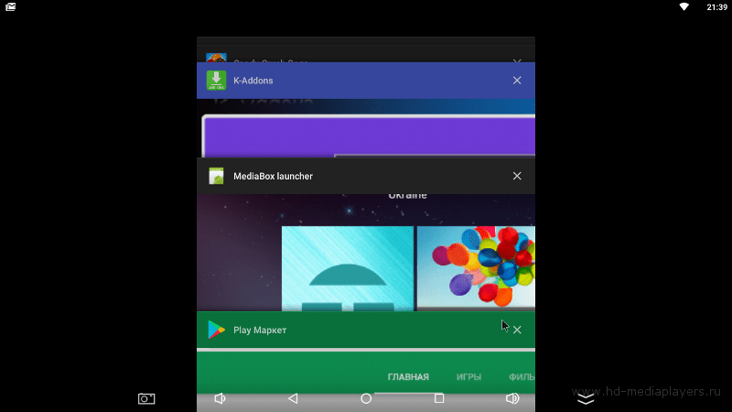The height and width of the screenshot is (412, 732).
Task: Lower volume with the volume down icon
Action: [x=220, y=398]
